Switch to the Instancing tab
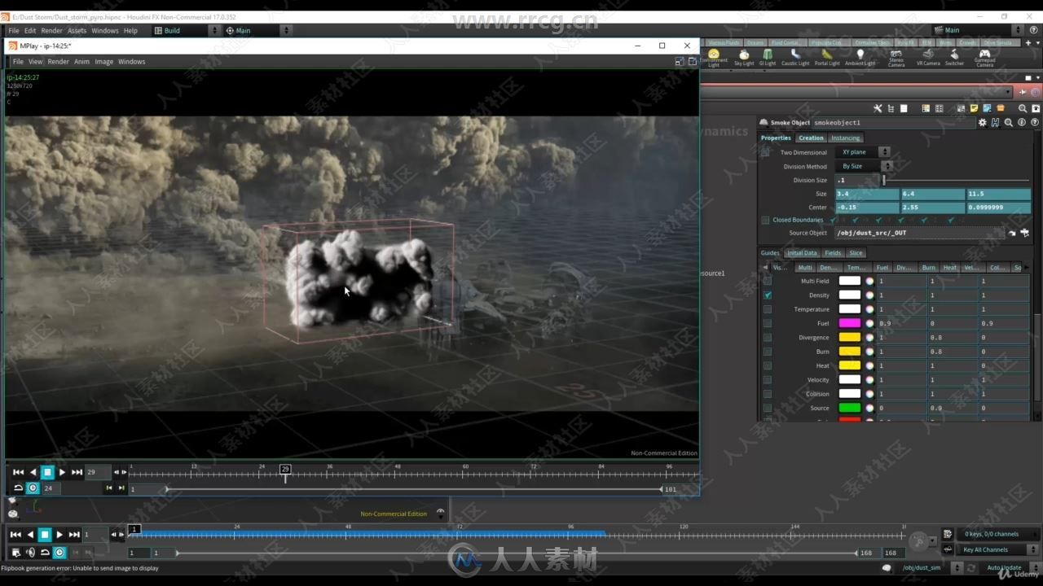This screenshot has width=1043, height=586. point(845,138)
